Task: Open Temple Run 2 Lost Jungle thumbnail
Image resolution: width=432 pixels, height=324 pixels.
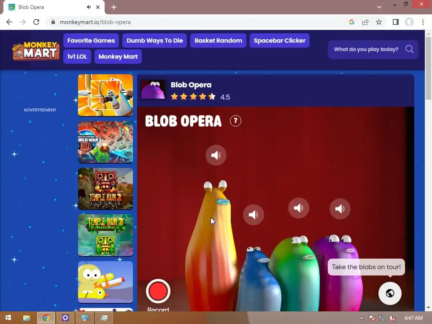Action: (x=105, y=189)
